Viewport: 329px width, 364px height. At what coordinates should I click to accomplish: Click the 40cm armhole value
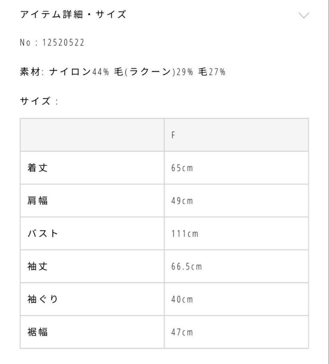click(182, 300)
